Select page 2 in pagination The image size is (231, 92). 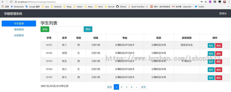[x=121, y=87]
